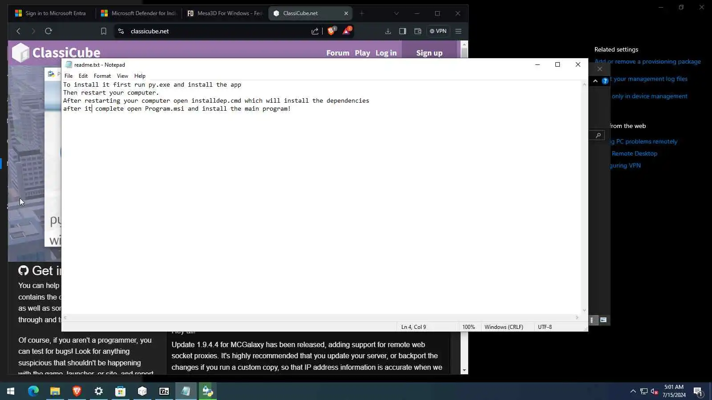This screenshot has height=400, width=712.
Task: Open a new browser tab with plus button
Action: point(362,13)
